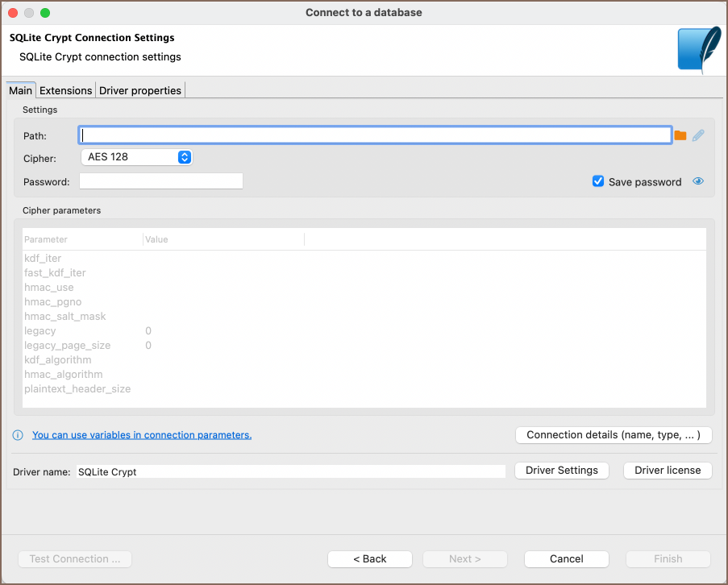Go to previous step with Back button

pos(370,559)
